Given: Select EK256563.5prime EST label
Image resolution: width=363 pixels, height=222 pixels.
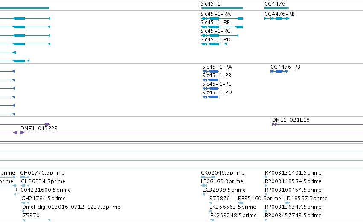Looking at the screenshot, I should (232, 207).
